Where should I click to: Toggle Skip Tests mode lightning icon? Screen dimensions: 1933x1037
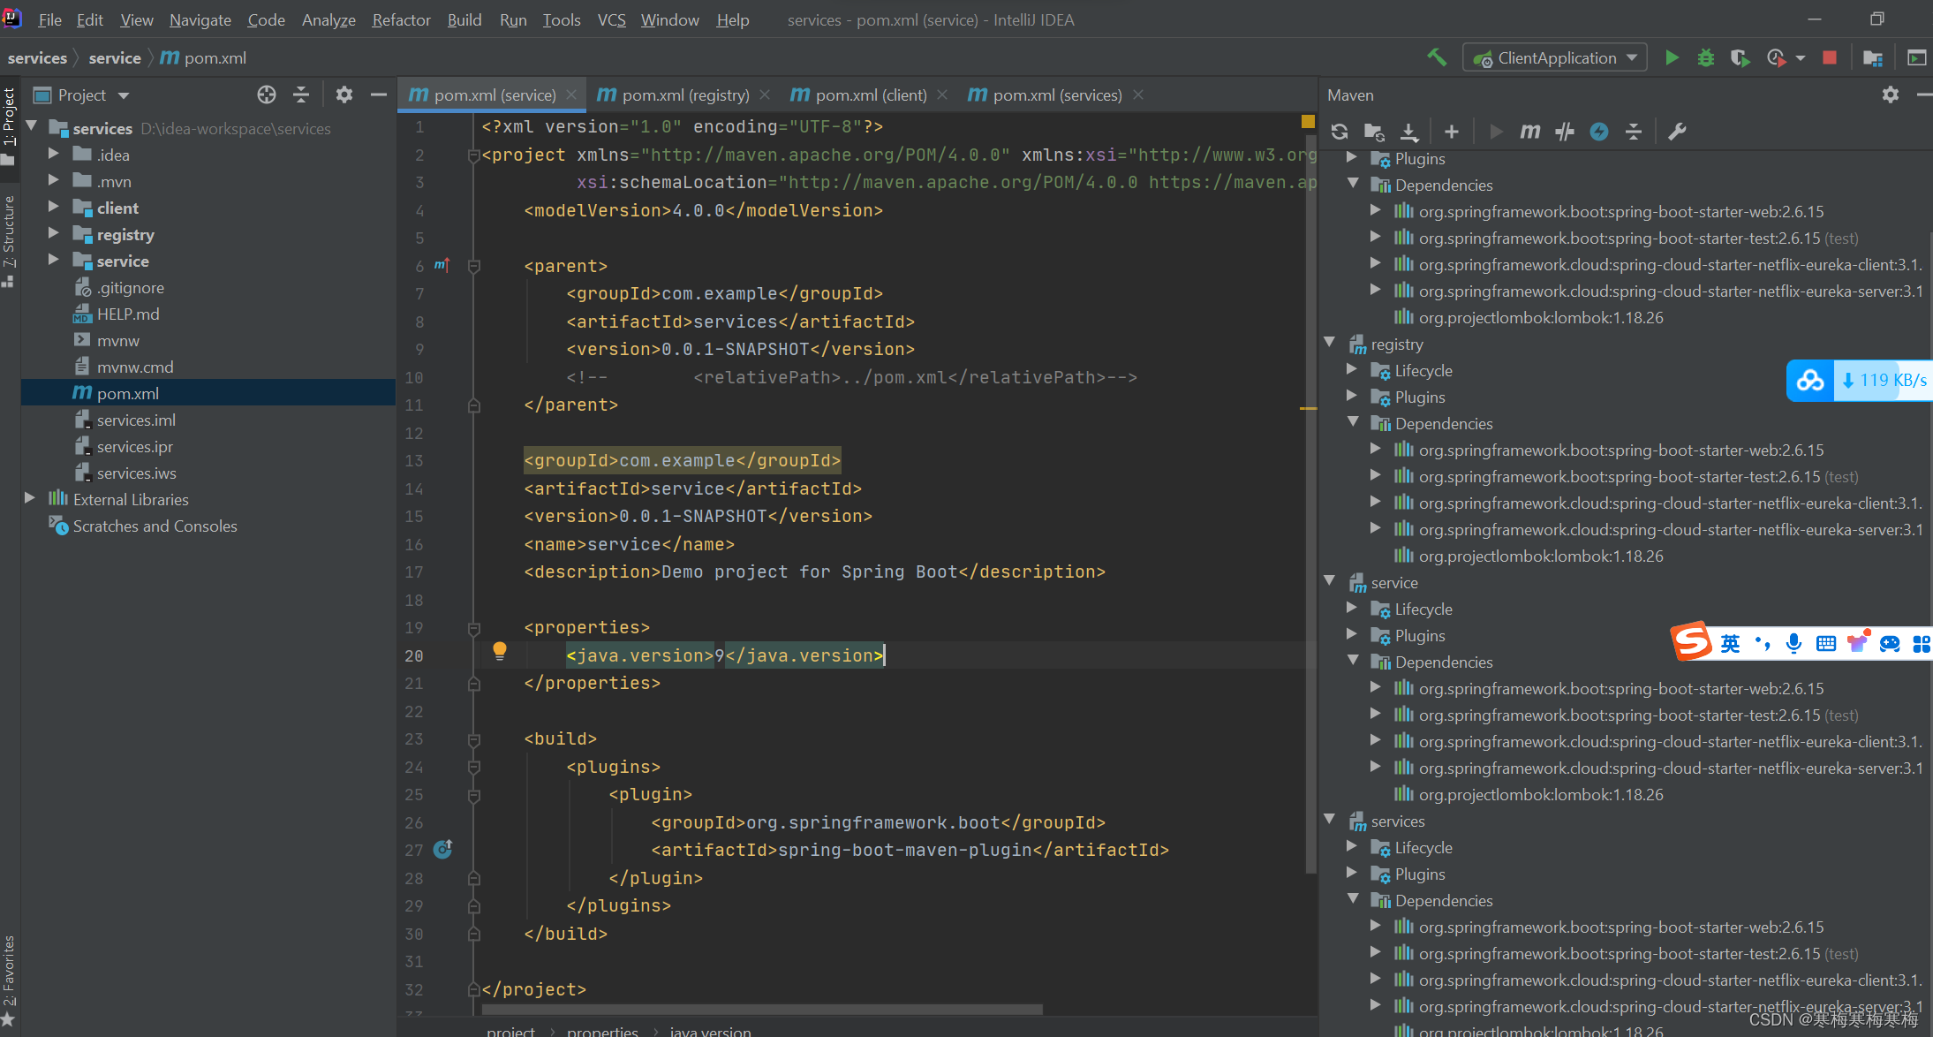(1598, 132)
